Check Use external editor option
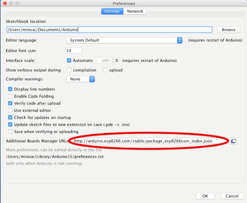Viewport: 247px width, 203px height. click(x=10, y=110)
